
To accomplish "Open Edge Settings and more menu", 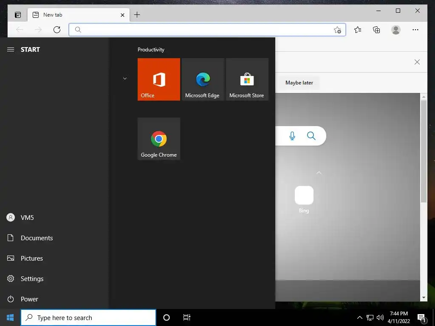I will coord(415,30).
